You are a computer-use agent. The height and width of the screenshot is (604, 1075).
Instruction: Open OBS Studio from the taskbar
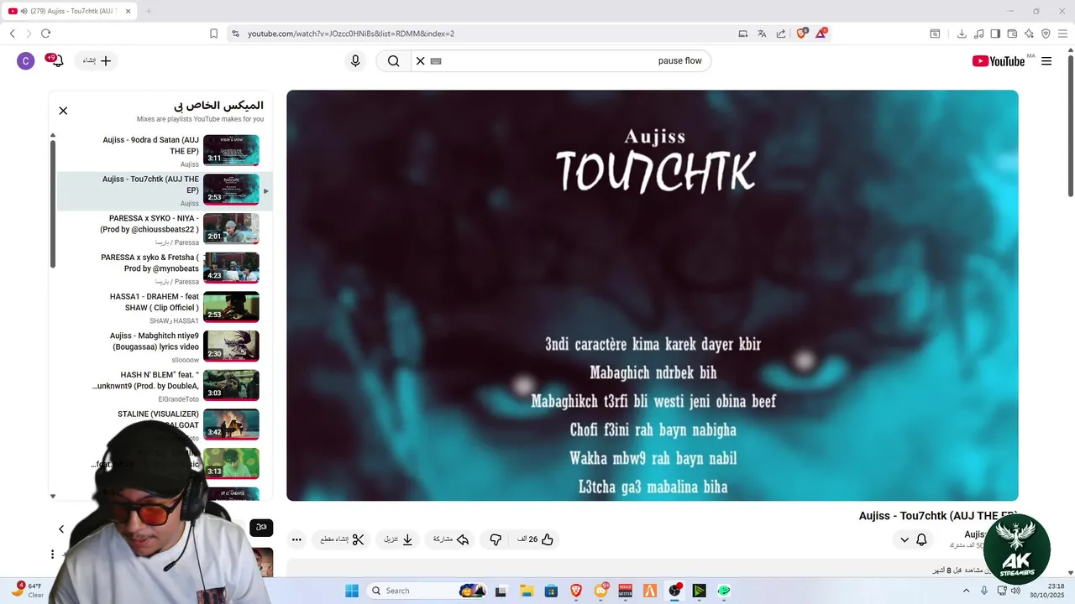[674, 591]
